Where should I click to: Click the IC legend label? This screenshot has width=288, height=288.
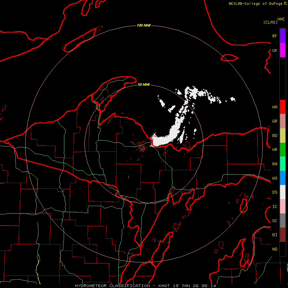coord(275,207)
